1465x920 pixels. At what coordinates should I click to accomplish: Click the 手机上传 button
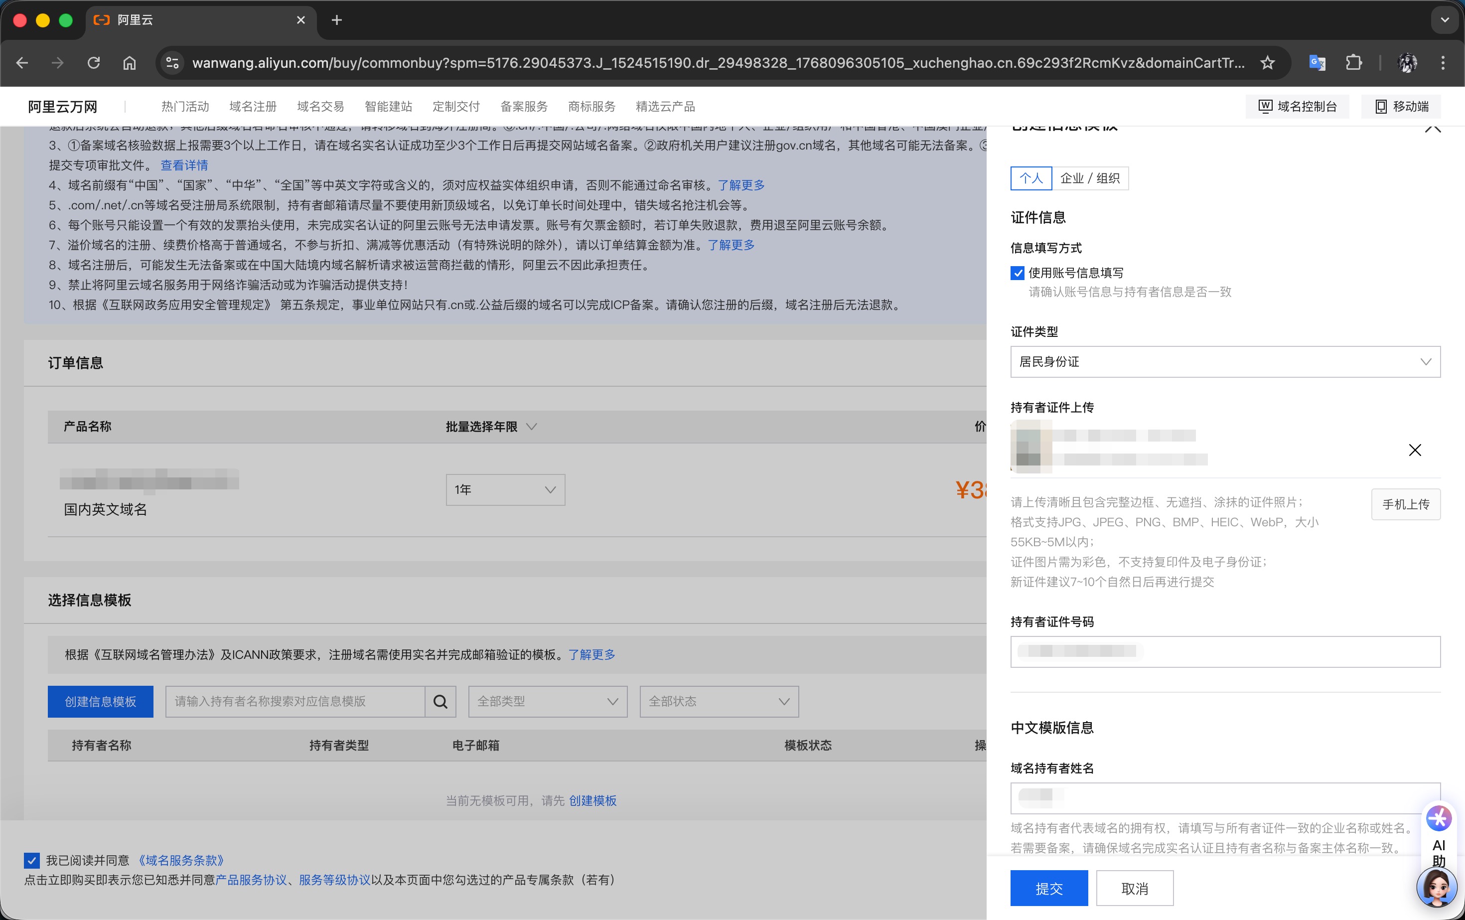tap(1405, 504)
